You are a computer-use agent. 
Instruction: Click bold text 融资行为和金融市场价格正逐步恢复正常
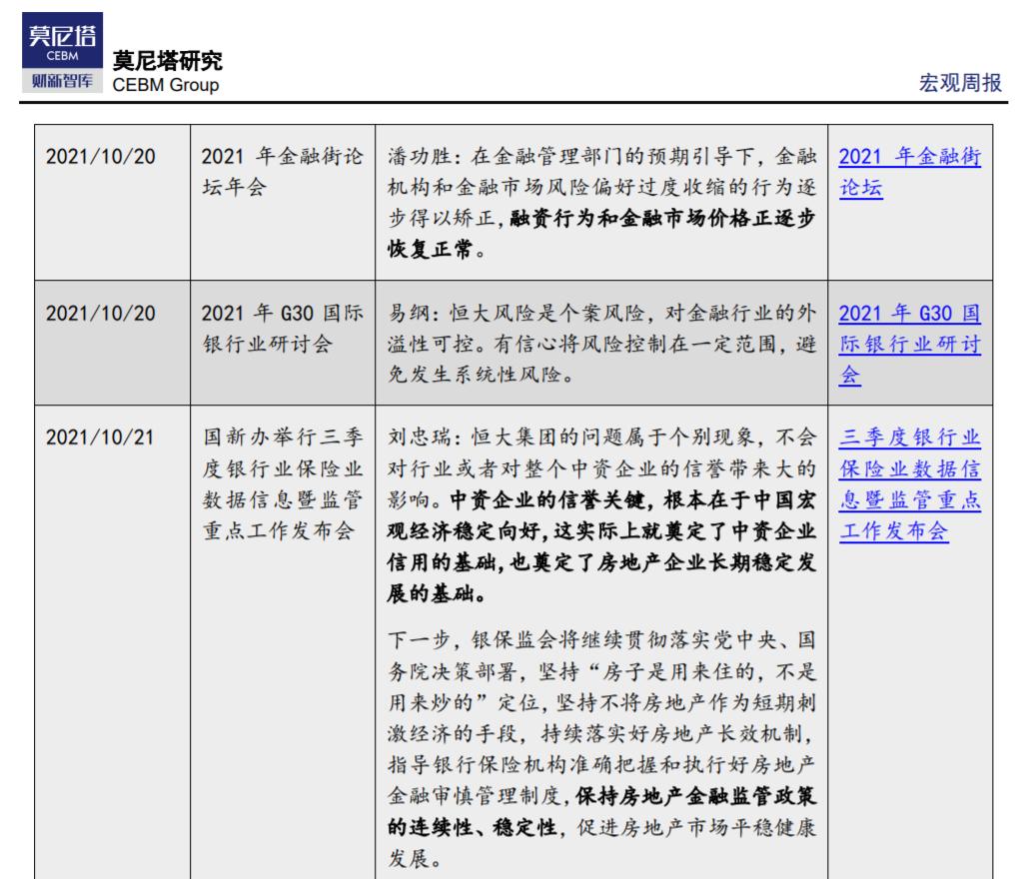(x=601, y=234)
